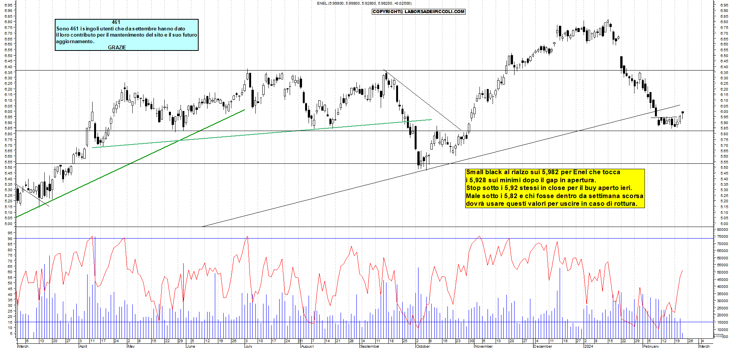This screenshot has height=348, width=729.
Task: Click the 65000 volume axis label
Action: pyautogui.click(x=722, y=251)
